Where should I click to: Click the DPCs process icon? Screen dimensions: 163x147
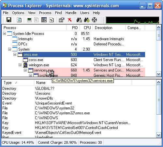[15, 44]
